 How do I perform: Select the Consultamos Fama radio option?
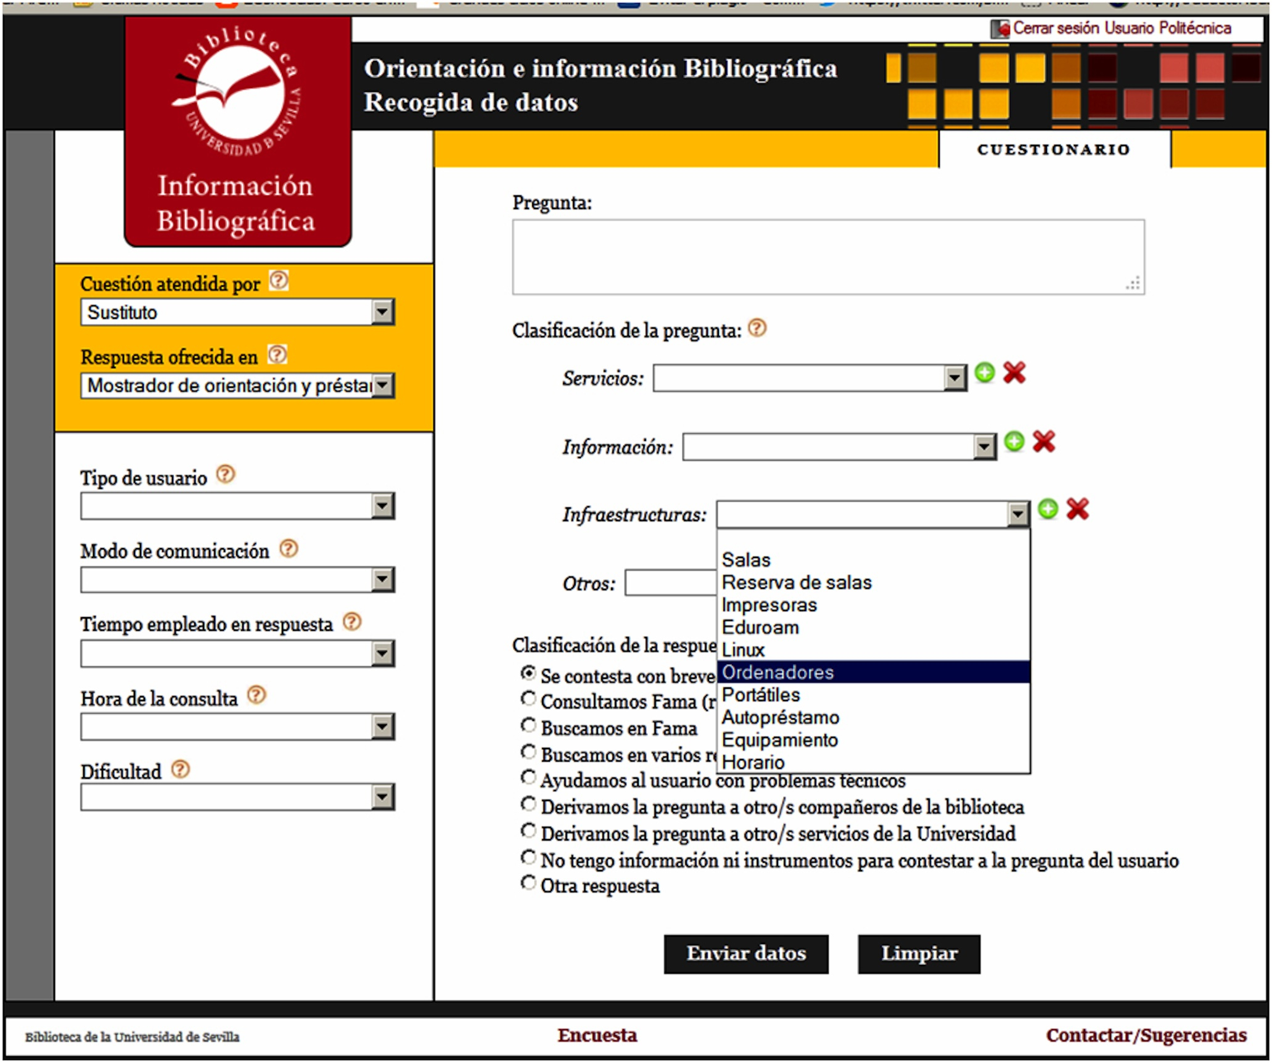click(528, 699)
